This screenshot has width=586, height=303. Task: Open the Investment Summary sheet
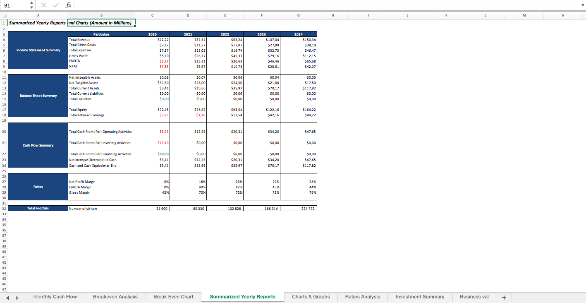click(420, 297)
